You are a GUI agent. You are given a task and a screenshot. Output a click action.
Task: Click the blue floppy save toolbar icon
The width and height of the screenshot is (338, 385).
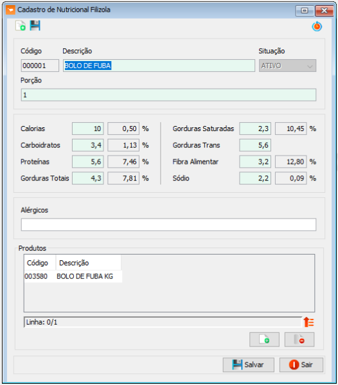[x=35, y=26]
